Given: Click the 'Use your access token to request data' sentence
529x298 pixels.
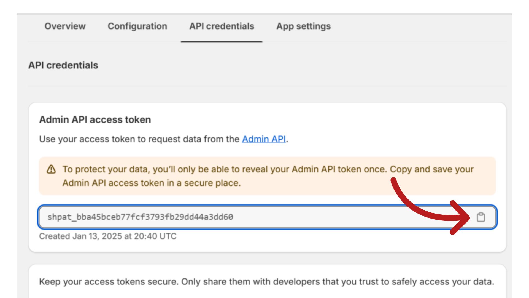Looking at the screenshot, I should coord(164,139).
